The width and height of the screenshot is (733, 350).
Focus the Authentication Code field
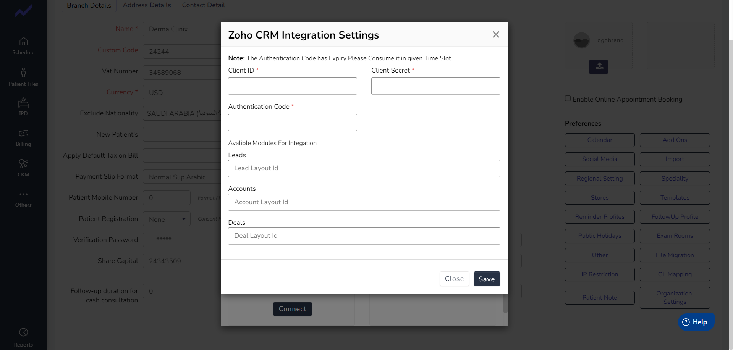[x=292, y=122]
